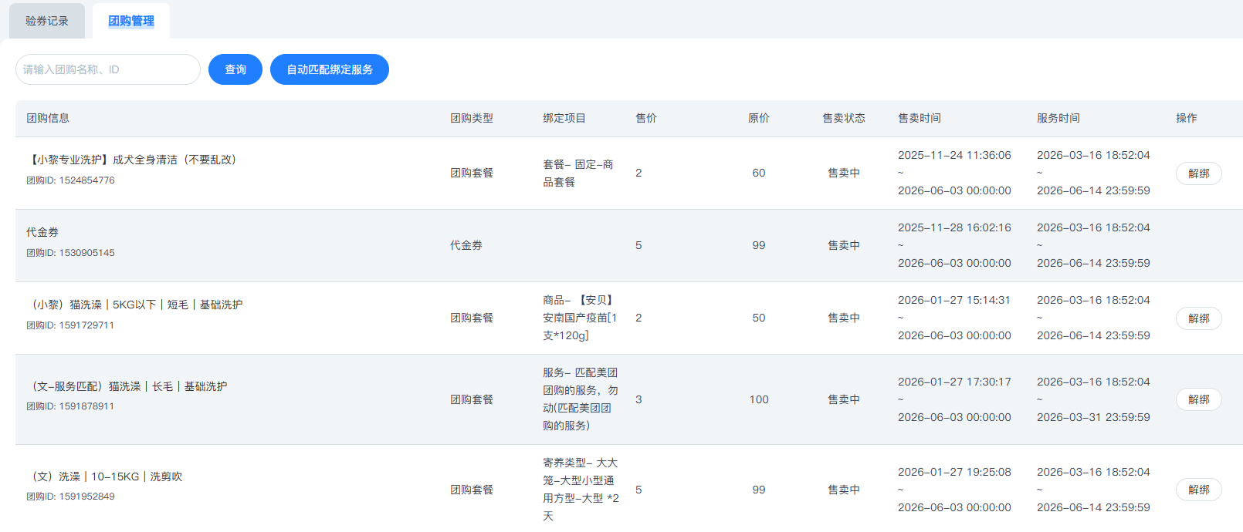Focus the 团购名称、ID search field
Screen dimensions: 1243x532
pyautogui.click(x=108, y=69)
